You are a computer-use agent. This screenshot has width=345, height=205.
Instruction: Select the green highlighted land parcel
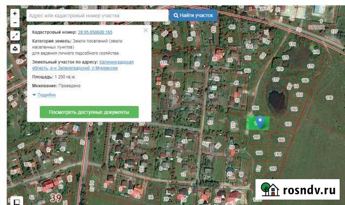point(258,123)
